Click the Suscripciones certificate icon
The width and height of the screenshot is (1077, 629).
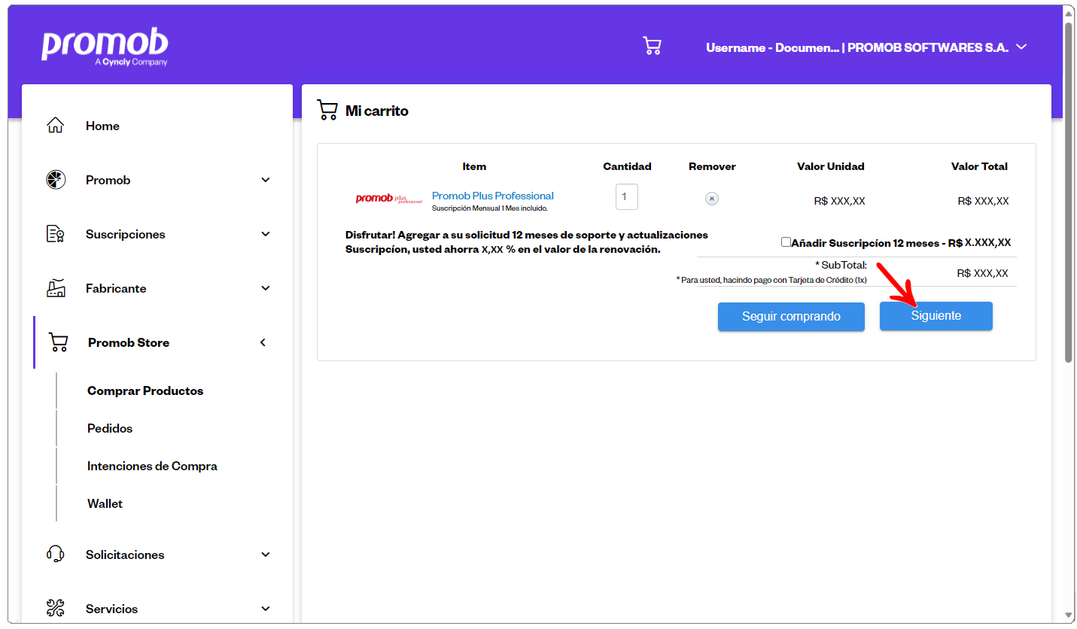[56, 234]
